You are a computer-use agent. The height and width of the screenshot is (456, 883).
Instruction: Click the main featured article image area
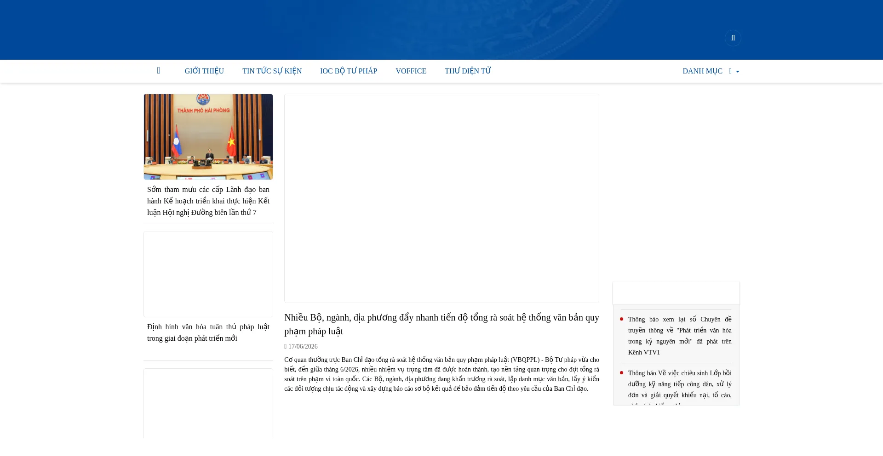click(441, 198)
